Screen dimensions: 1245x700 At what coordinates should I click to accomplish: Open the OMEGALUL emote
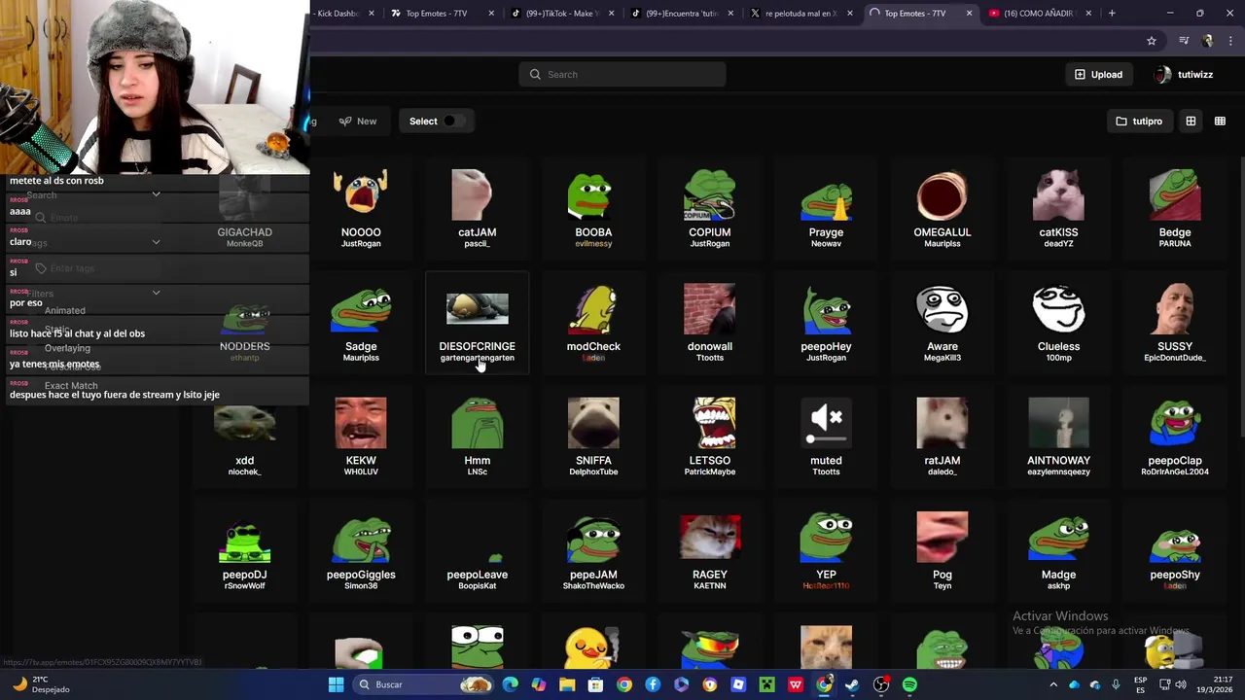pyautogui.click(x=943, y=208)
